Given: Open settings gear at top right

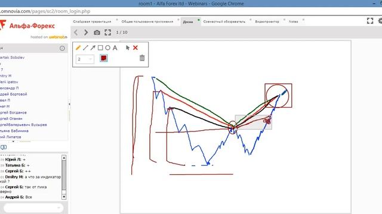Looking at the screenshot, I should pos(380,21).
